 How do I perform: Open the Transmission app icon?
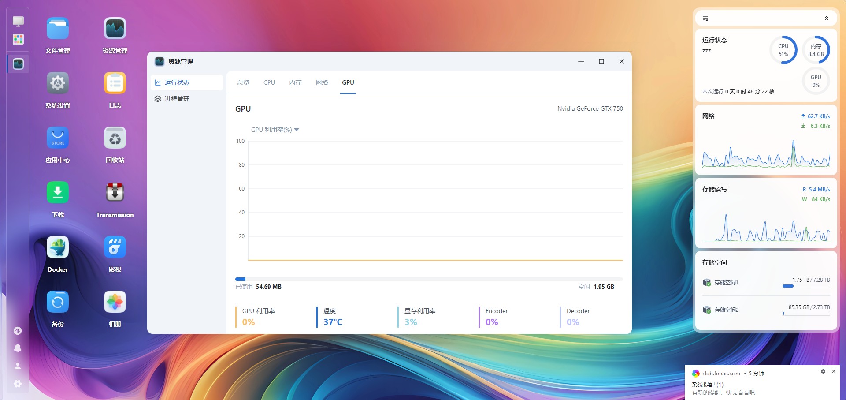[115, 193]
